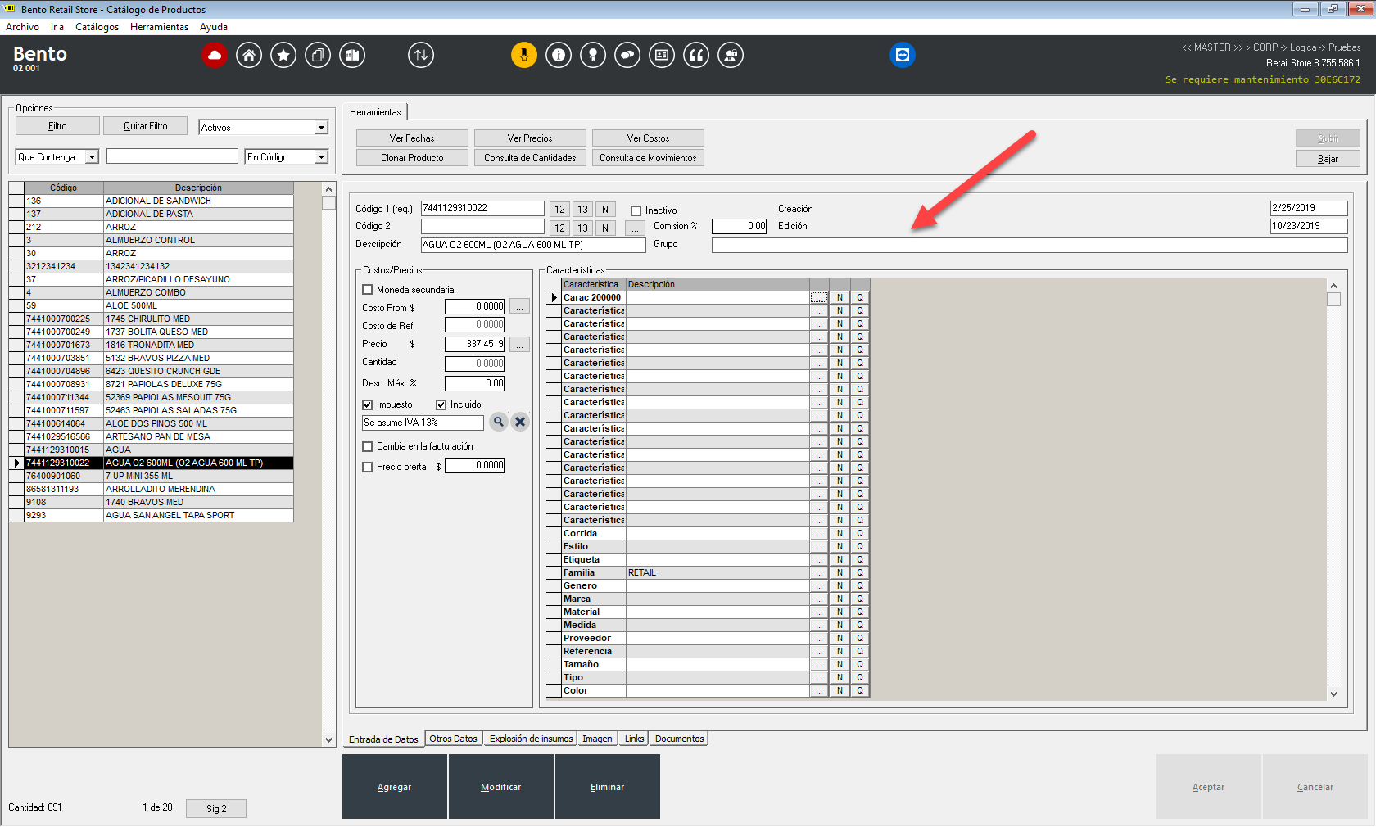
Task: Toggle the Incluido checkbox
Action: 441,404
